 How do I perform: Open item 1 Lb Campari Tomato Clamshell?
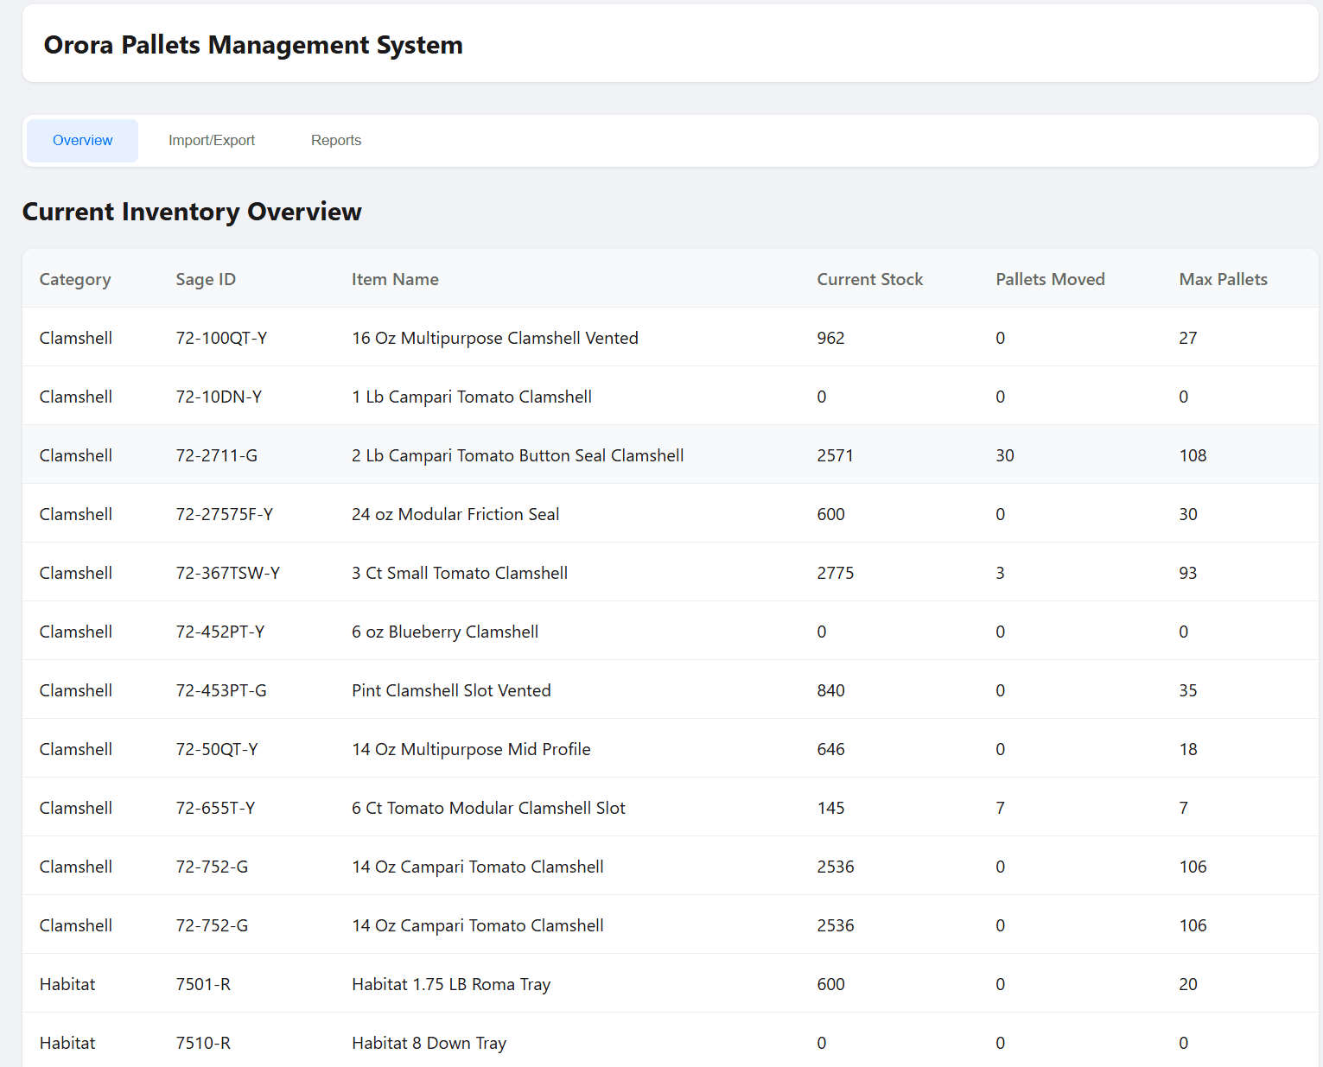472,397
